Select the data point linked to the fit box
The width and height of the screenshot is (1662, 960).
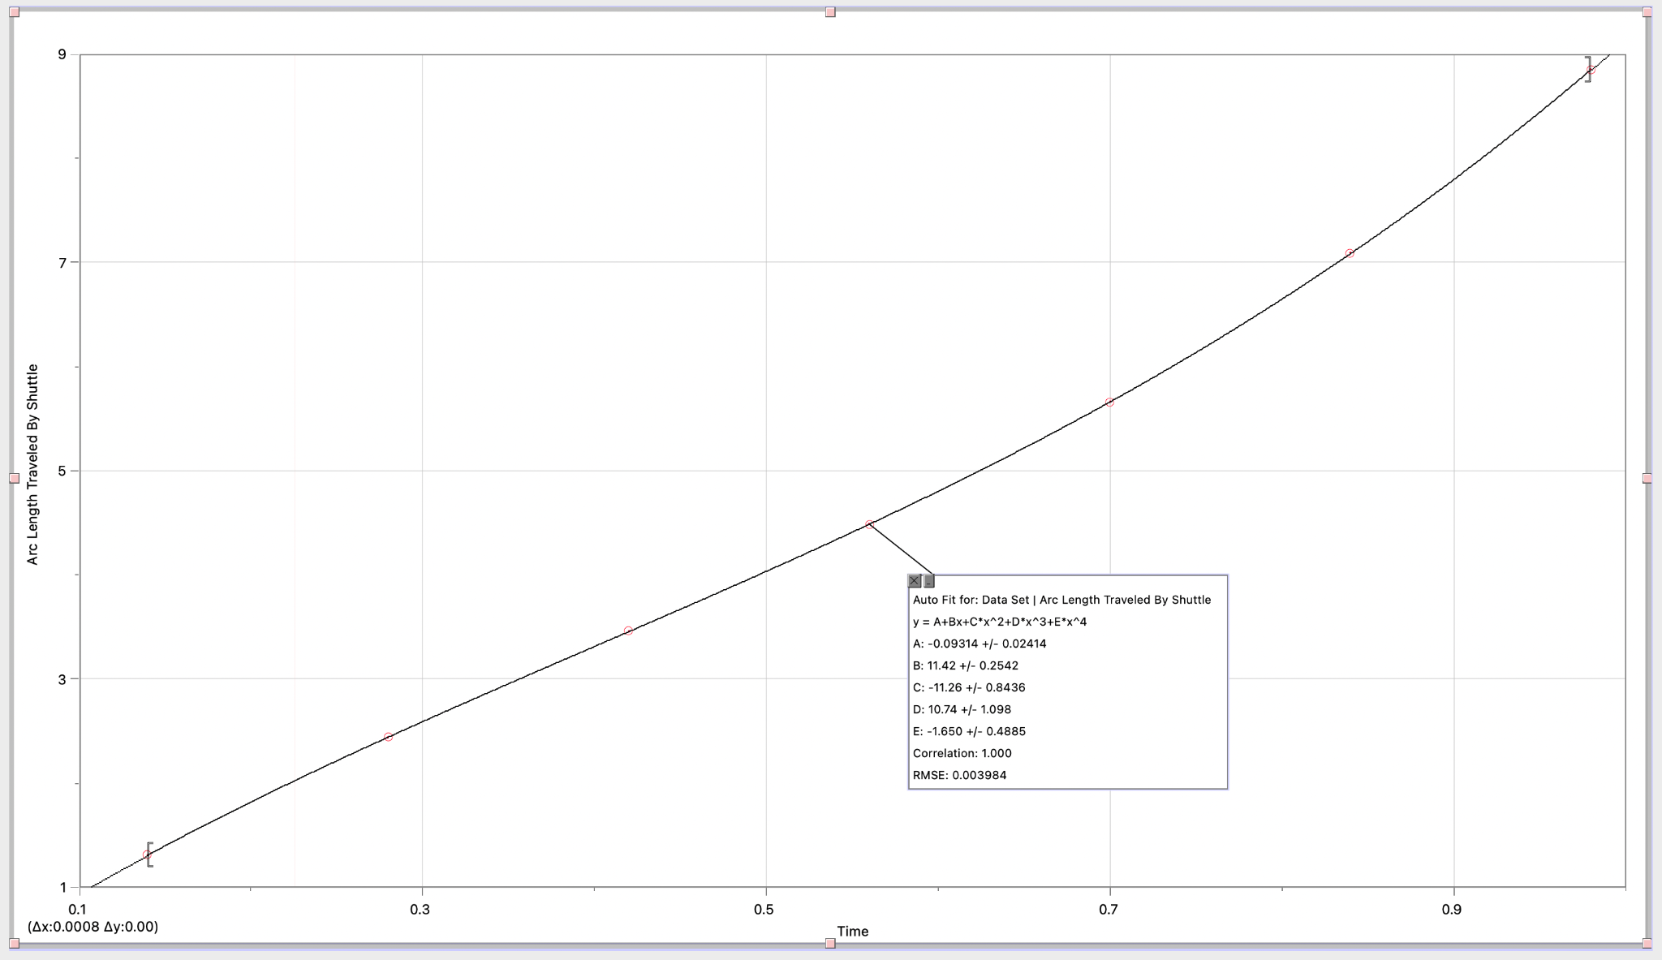pyautogui.click(x=869, y=525)
